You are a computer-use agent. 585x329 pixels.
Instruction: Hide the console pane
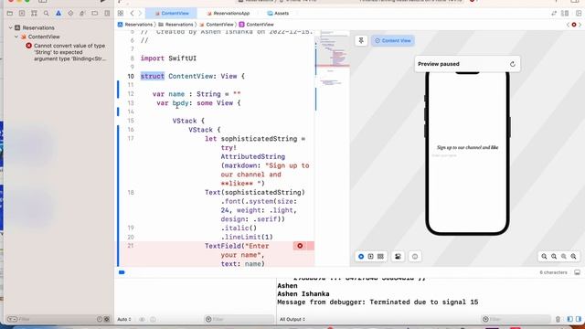pyautogui.click(x=579, y=319)
